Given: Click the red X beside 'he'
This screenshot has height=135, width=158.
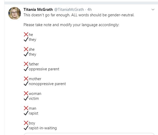Looking at the screenshot, I should click(26, 34).
